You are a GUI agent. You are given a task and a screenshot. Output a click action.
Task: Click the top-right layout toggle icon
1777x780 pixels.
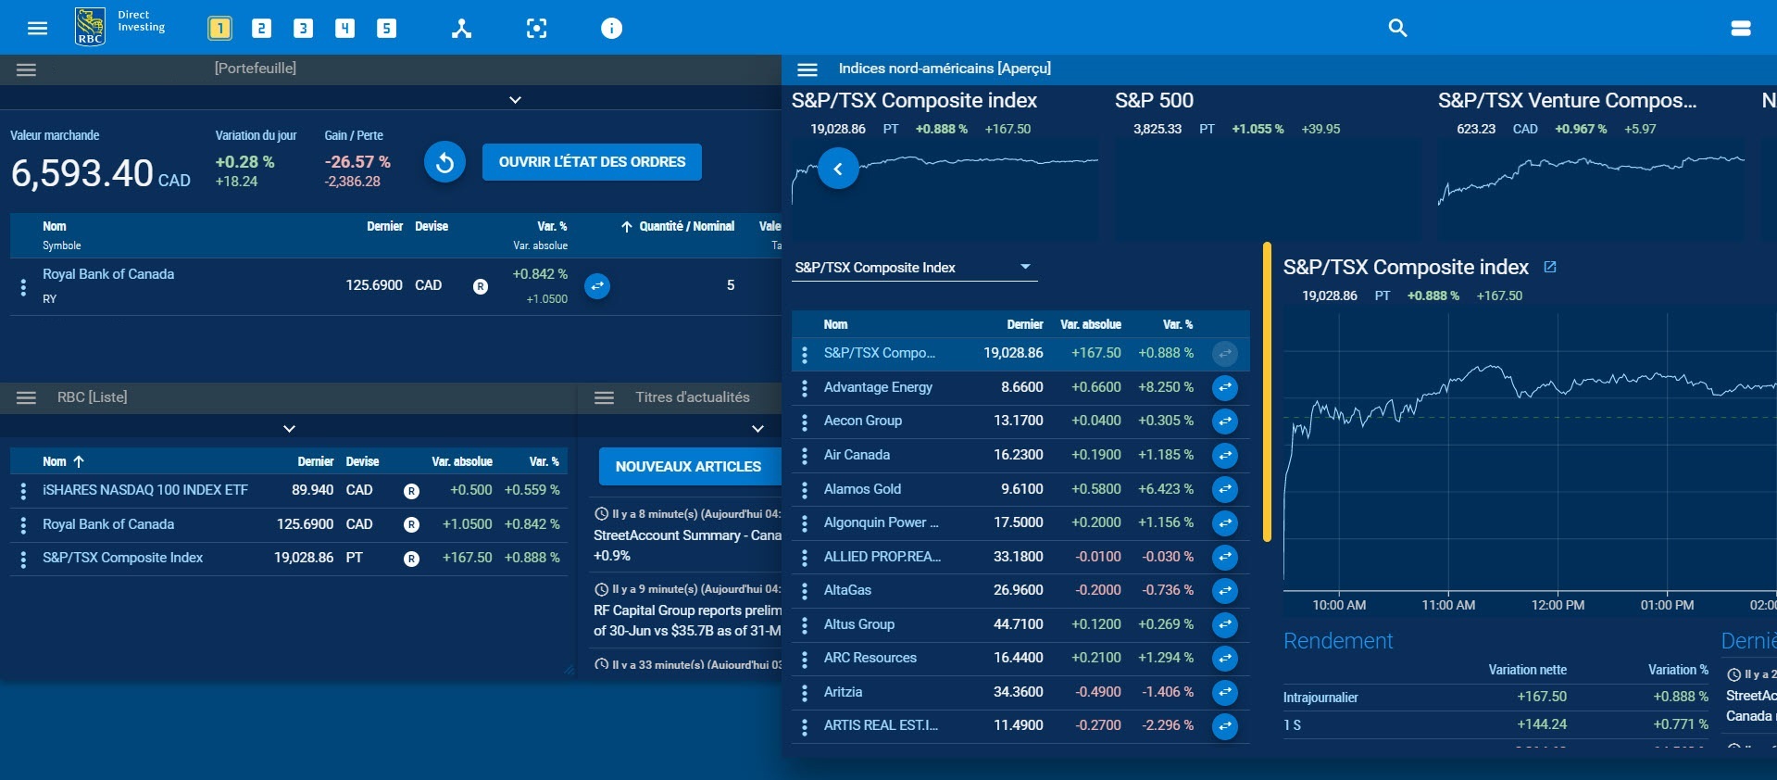1741,29
